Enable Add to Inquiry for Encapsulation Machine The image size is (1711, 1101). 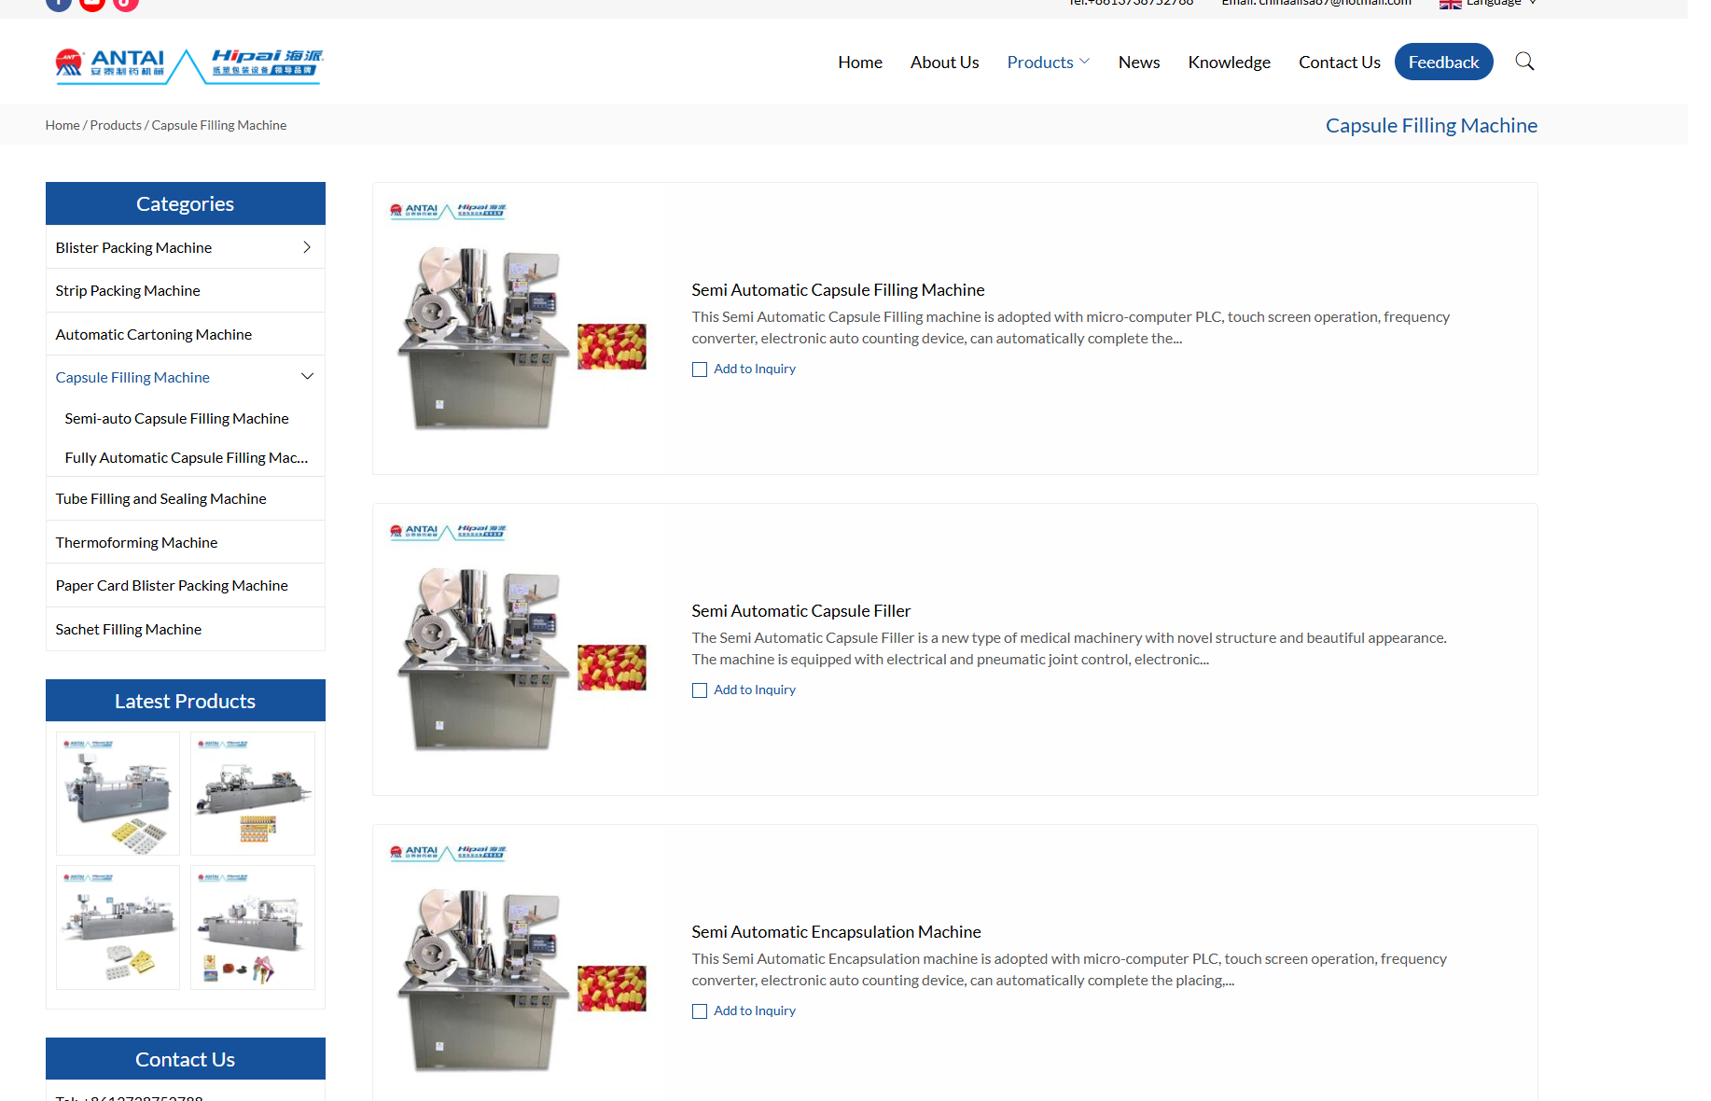pos(700,1011)
